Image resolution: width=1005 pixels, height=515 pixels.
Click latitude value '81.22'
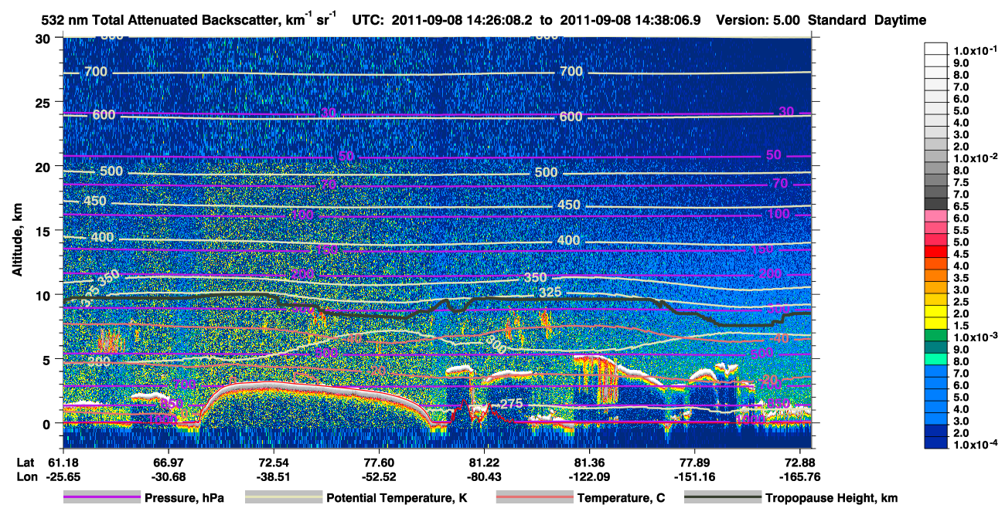pyautogui.click(x=484, y=462)
